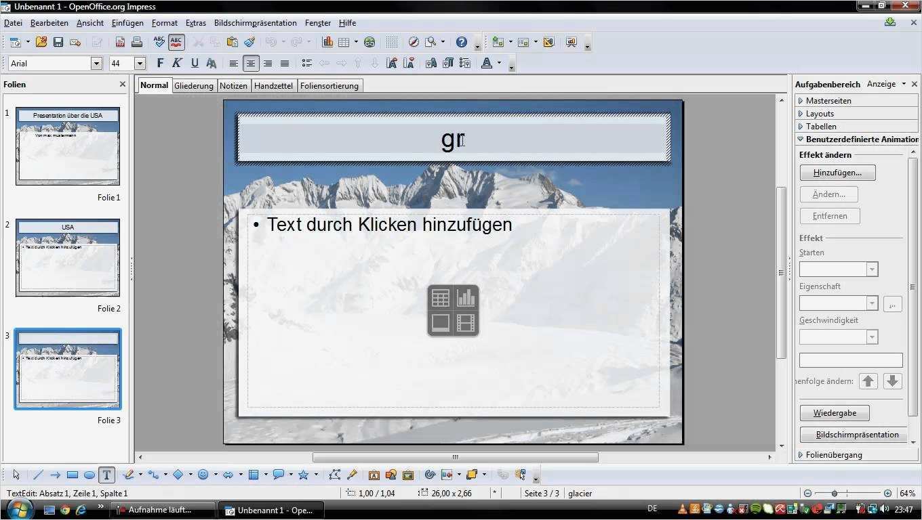Switch to the Foliensortierung tab
Screen dimensions: 922x520
pyautogui.click(x=329, y=86)
